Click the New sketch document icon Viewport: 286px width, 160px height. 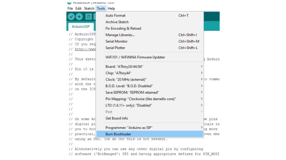pyautogui.click(x=88, y=17)
